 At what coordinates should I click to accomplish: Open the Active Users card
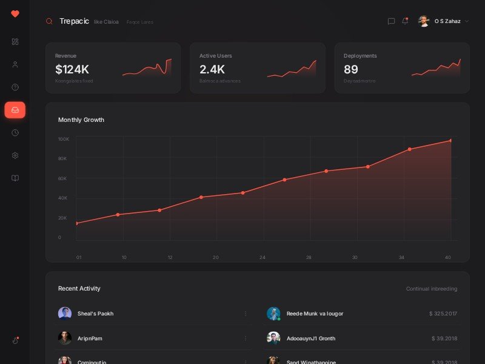click(x=257, y=67)
